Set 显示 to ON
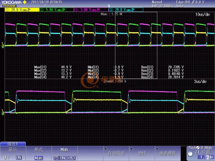This screenshot has height=161, width=215. 19,158
